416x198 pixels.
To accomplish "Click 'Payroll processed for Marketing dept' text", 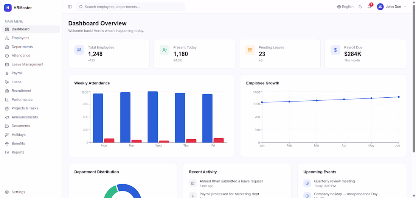I will pyautogui.click(x=230, y=194).
